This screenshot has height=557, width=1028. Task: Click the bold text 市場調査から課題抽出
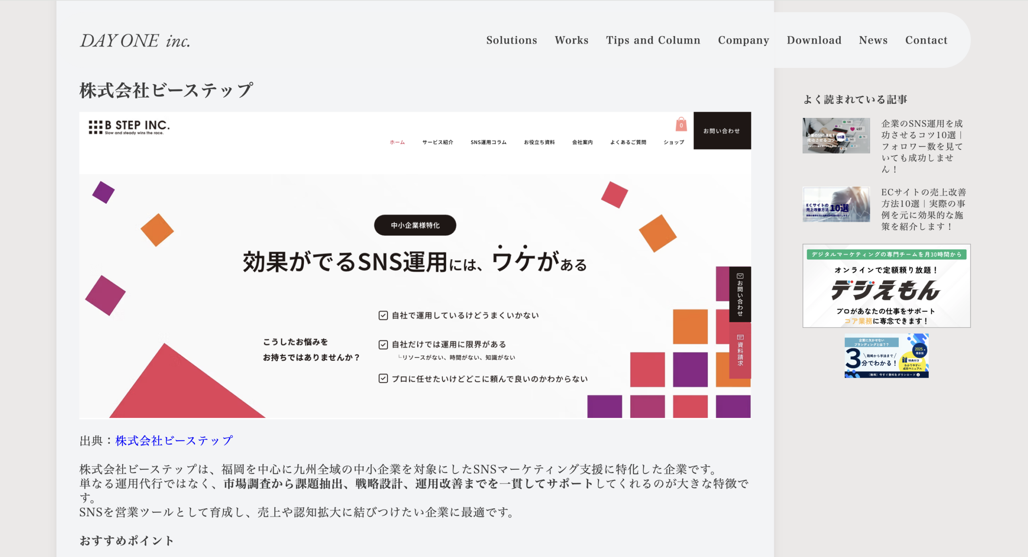click(282, 483)
